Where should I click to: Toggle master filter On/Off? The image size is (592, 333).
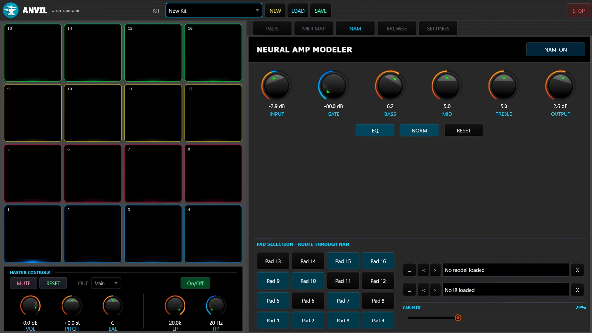(195, 283)
